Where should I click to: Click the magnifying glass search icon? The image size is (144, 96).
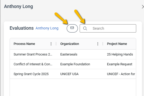tap(85, 28)
